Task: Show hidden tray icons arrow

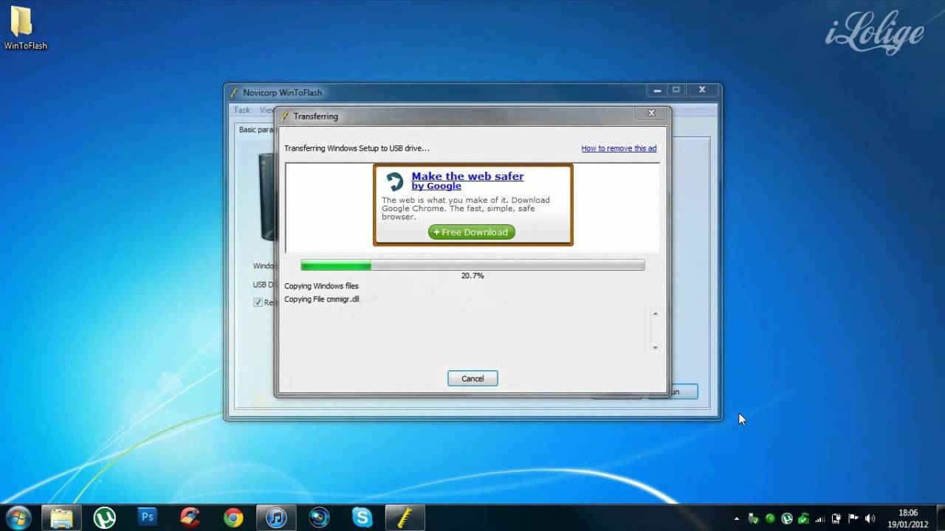Action: pos(736,518)
